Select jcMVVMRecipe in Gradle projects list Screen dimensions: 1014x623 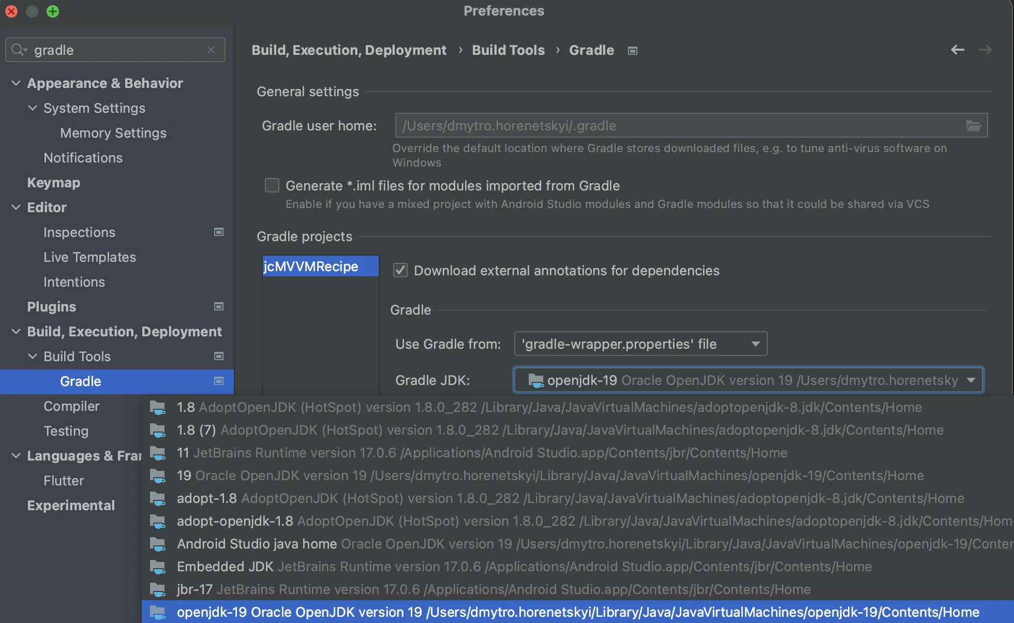click(x=311, y=266)
